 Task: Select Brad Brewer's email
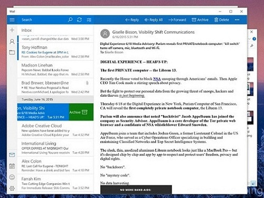(x=55, y=87)
